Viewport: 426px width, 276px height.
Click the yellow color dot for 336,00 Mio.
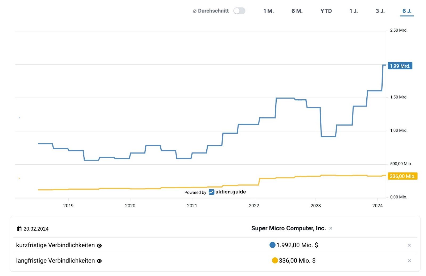(x=275, y=260)
